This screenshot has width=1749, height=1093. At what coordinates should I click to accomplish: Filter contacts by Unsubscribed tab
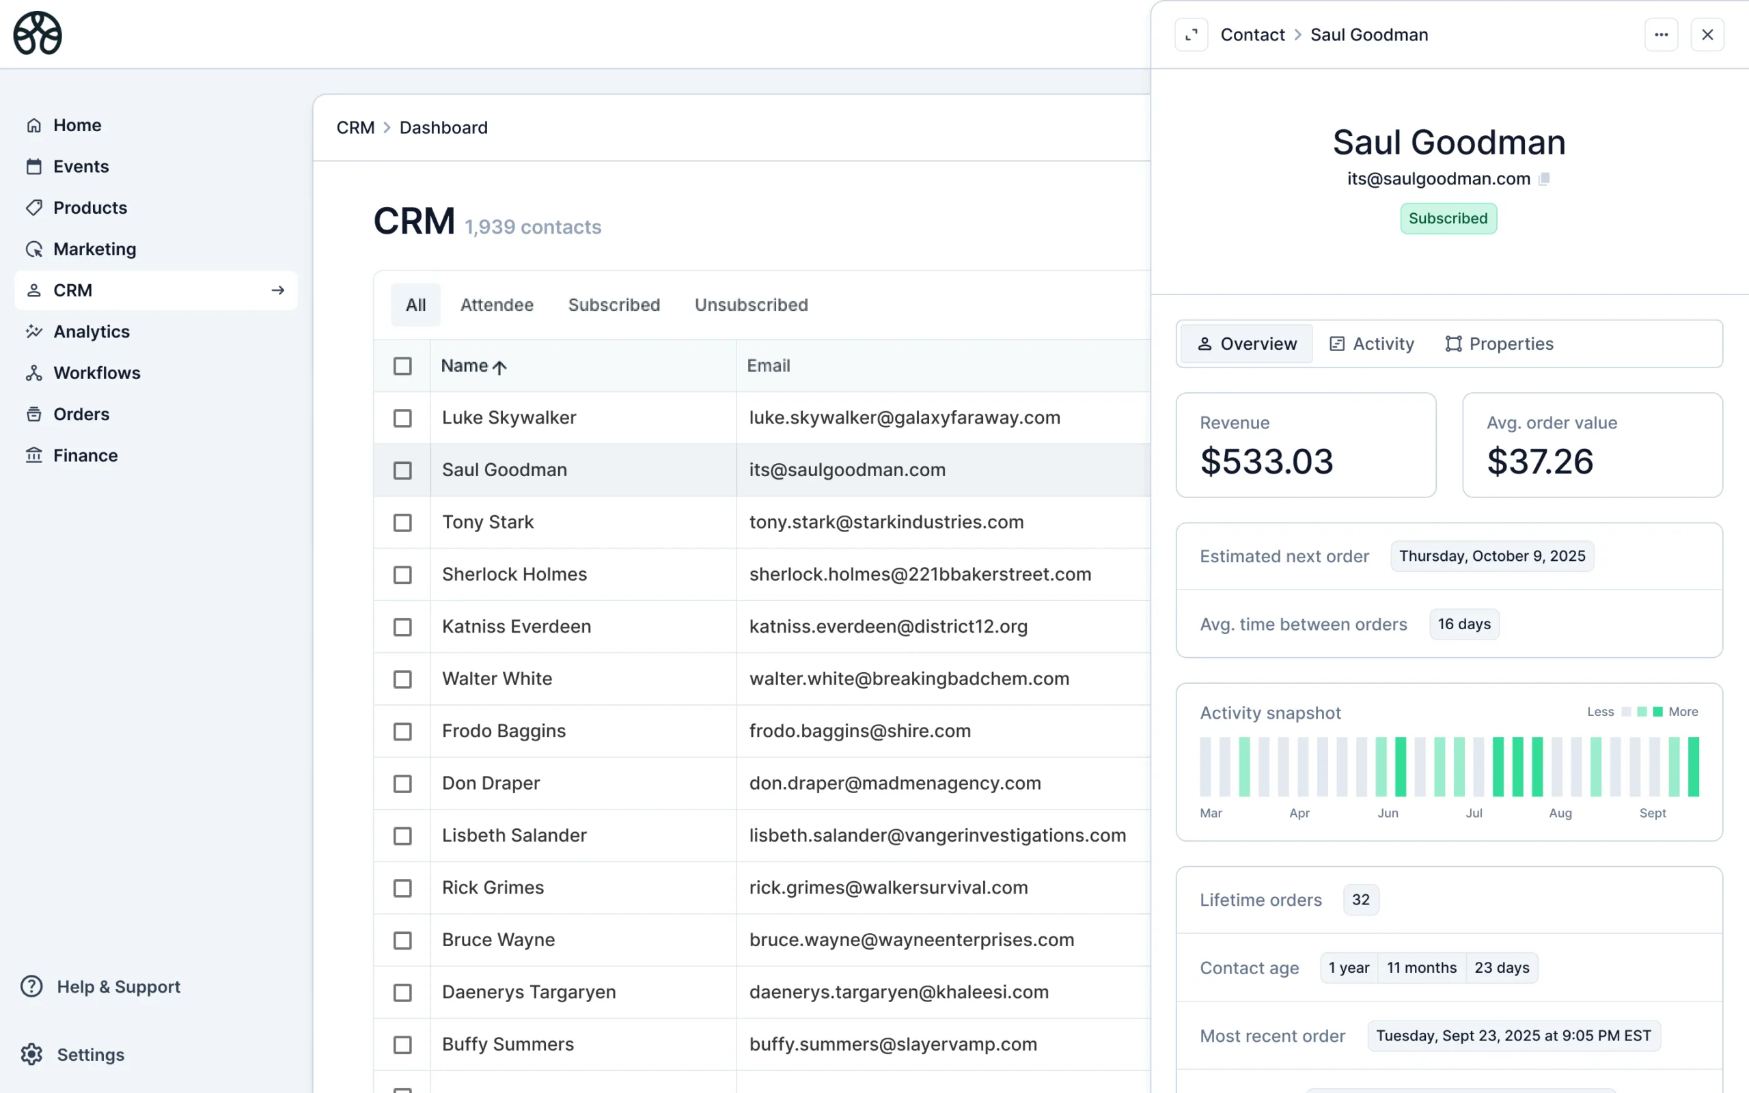751,305
